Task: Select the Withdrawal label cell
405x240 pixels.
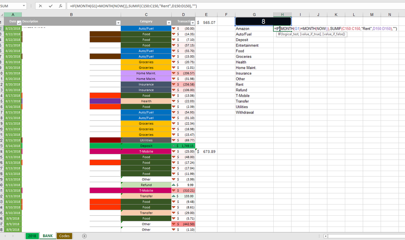Action: tap(254, 113)
